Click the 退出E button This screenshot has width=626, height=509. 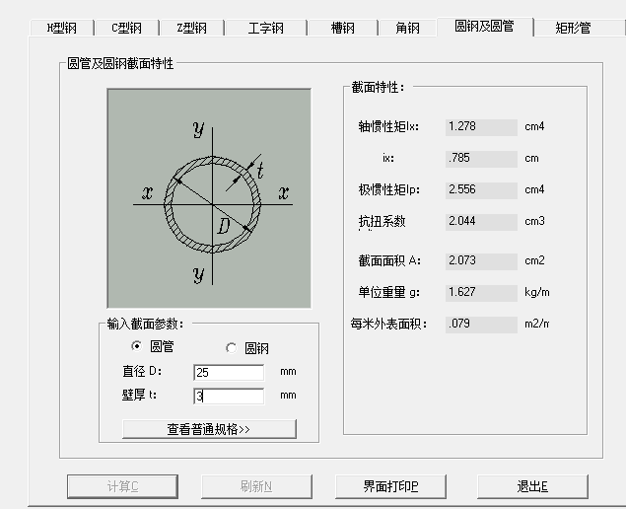point(532,486)
